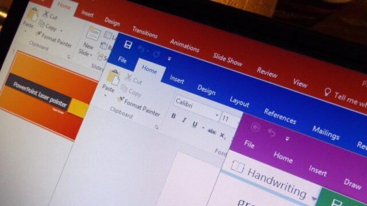
Task: Click the OneNote back arrow icon
Action: click(256, 127)
